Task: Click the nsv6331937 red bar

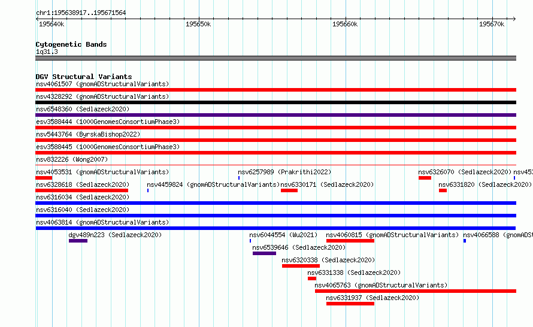Action: 350,304
